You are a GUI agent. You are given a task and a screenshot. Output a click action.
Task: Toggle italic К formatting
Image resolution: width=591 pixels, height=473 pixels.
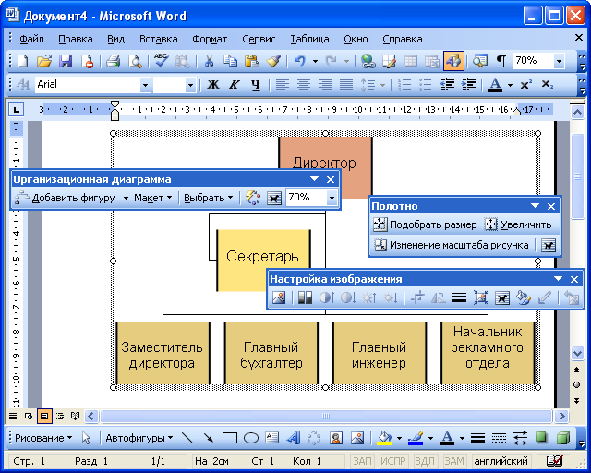tap(234, 84)
